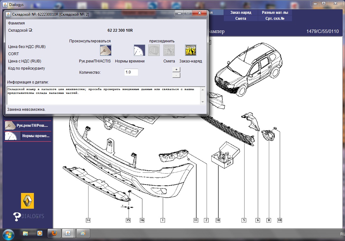
Task: Open Рук.рем/TH/Реш... in left sidebar
Action: [x=28, y=126]
